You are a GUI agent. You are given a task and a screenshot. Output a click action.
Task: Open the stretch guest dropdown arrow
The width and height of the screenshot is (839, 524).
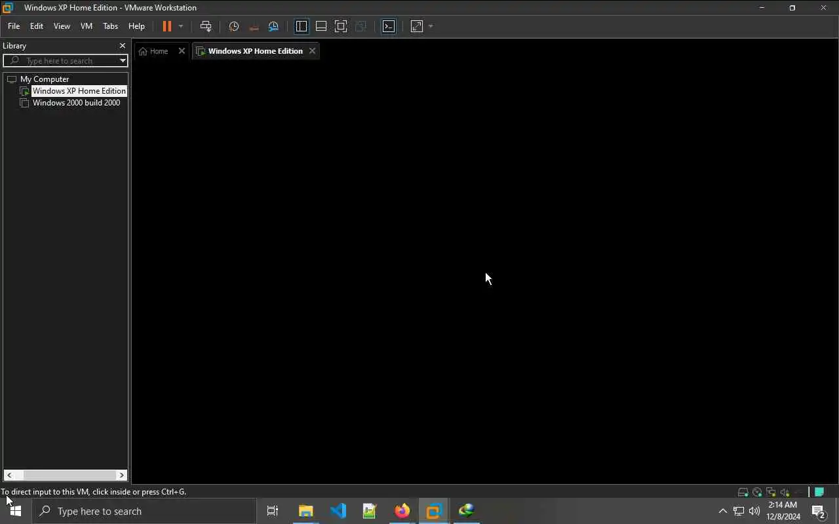[x=431, y=26]
